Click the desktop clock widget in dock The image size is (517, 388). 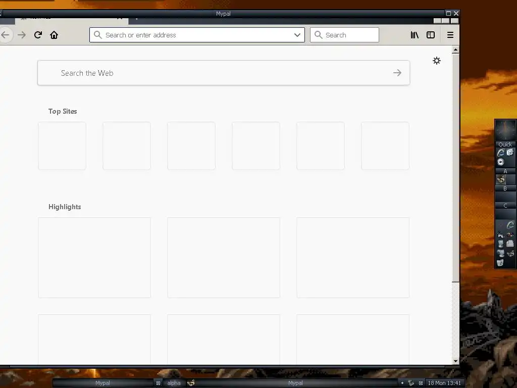(505, 130)
